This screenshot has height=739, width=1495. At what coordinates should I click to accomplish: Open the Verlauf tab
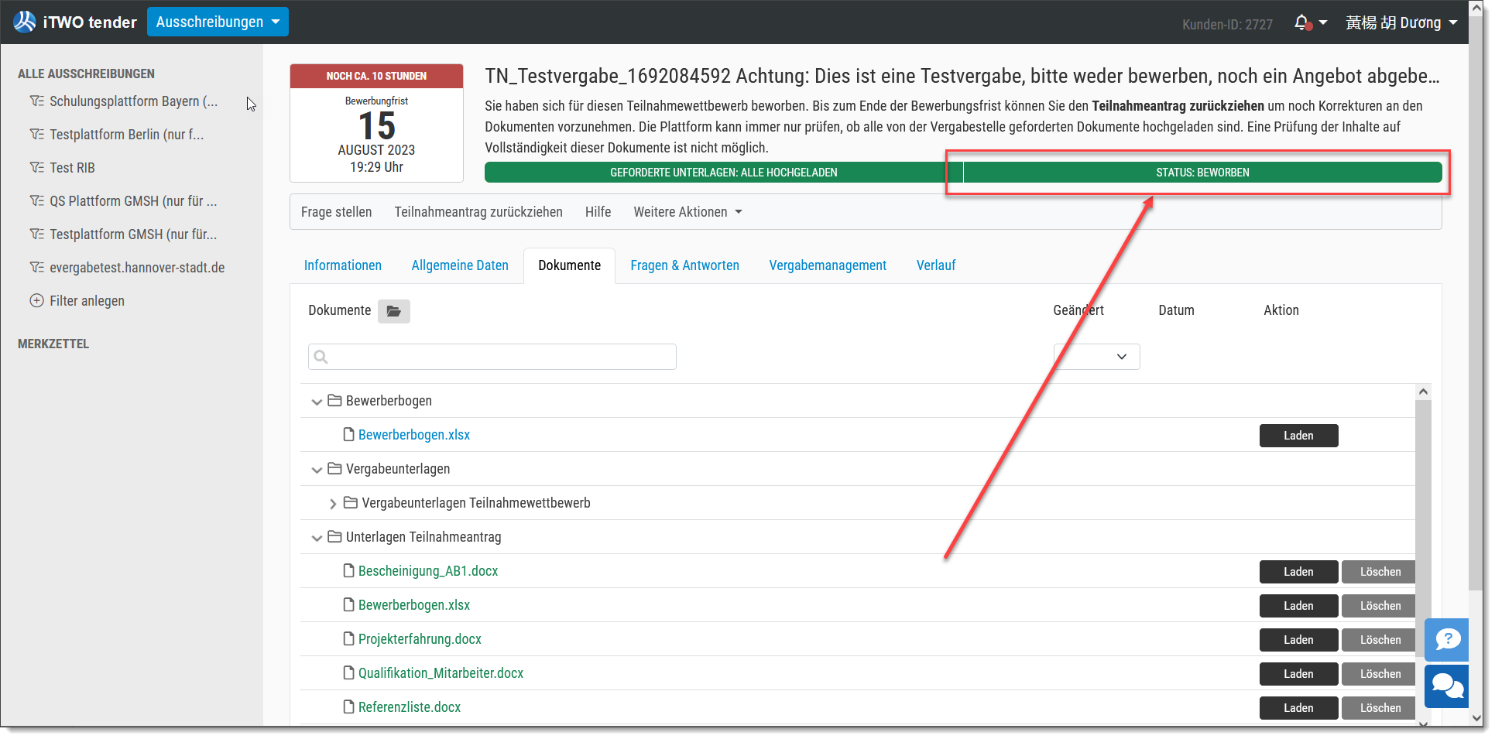coord(936,265)
